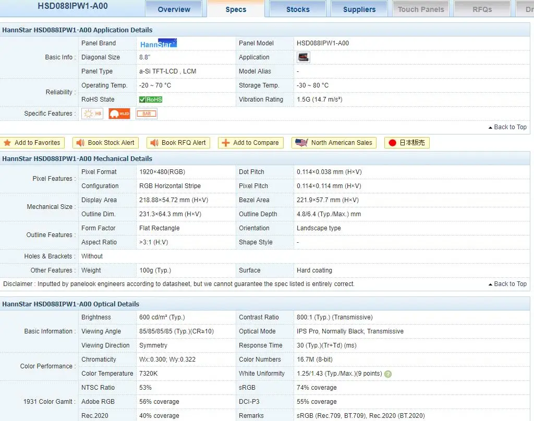Click the RoHS compliance badge
This screenshot has height=421, width=534.
tap(151, 100)
